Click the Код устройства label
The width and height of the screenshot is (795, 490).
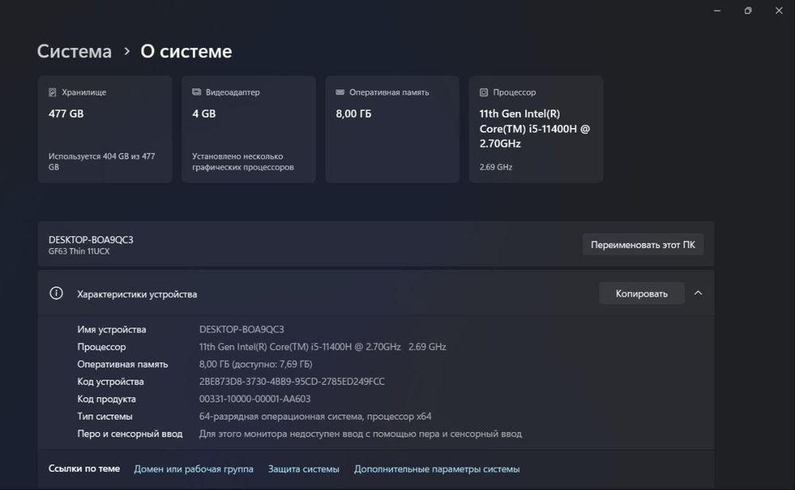[111, 382]
